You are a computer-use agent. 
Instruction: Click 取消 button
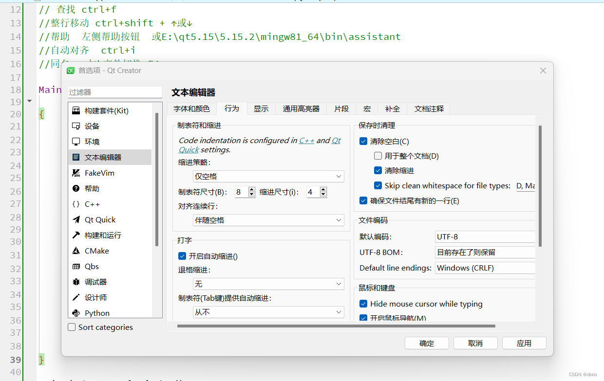click(475, 343)
